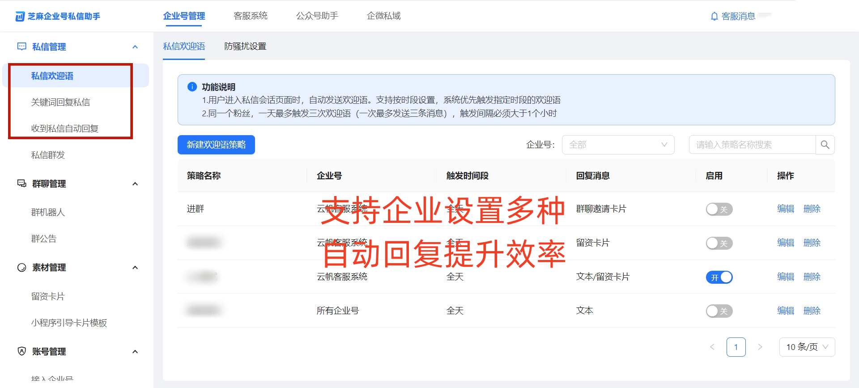Open the 10 条/页 page size dropdown
This screenshot has width=859, height=388.
coord(807,347)
